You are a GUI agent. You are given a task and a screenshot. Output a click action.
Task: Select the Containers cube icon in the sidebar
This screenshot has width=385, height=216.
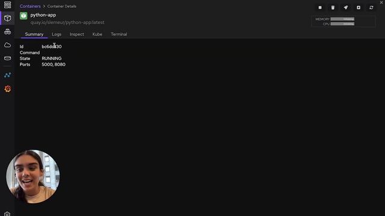pos(7,18)
